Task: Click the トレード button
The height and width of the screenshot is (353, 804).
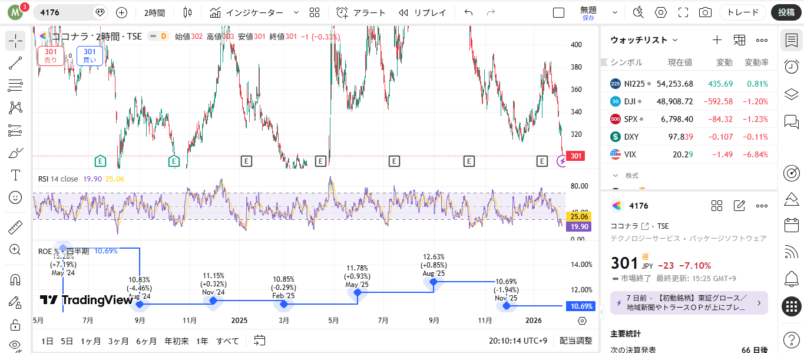Action: 743,12
